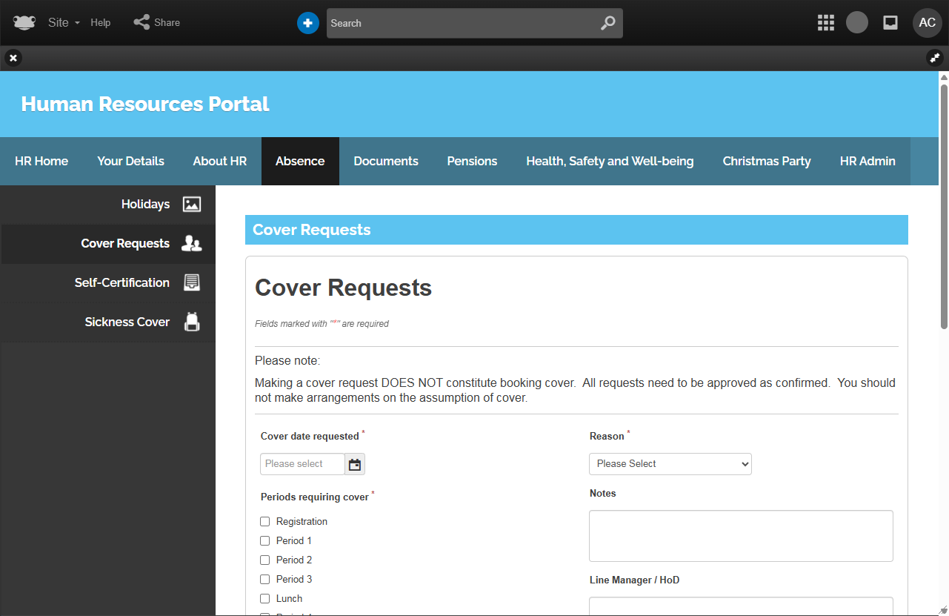Click the search magnifier icon

607,23
